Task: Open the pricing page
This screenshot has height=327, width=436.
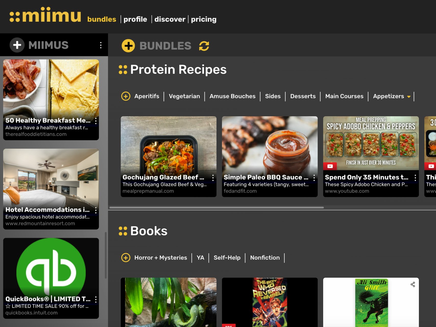Action: pyautogui.click(x=203, y=19)
